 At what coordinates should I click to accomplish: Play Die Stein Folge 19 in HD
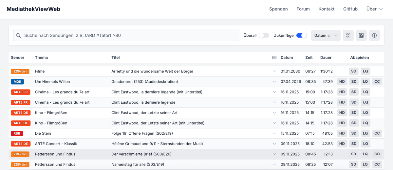click(x=342, y=133)
